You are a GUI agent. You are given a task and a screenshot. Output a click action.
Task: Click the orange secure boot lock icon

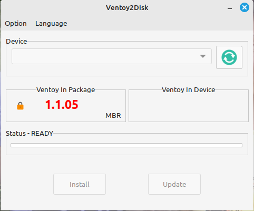20,106
